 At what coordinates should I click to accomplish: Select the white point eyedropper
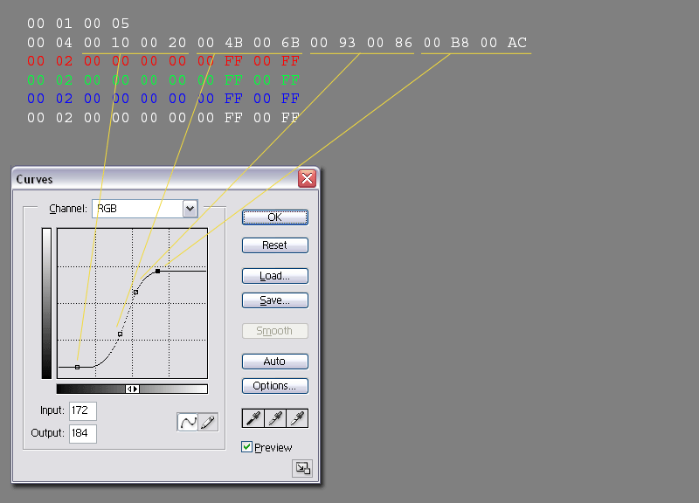(297, 418)
